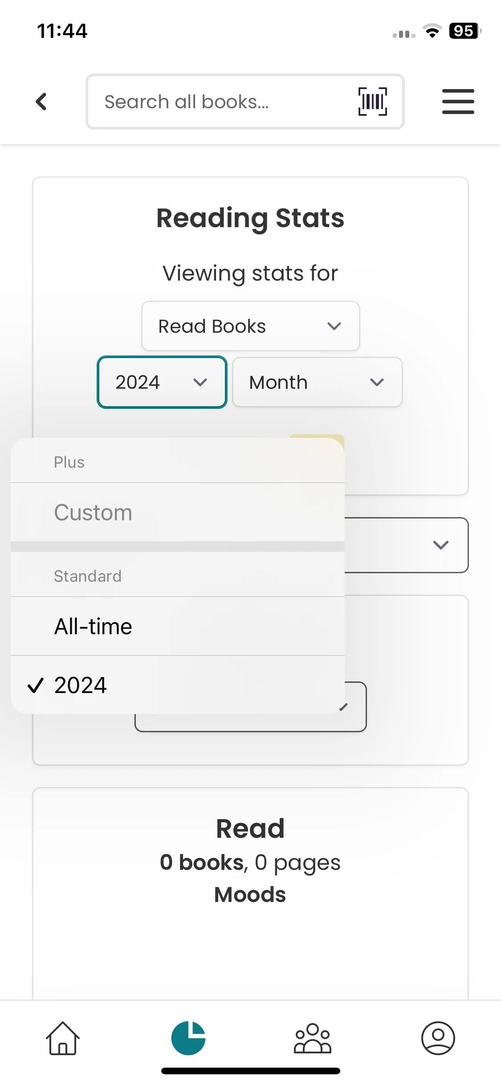The height and width of the screenshot is (1085, 501).
Task: Open the Community people tab
Action: click(x=313, y=1038)
